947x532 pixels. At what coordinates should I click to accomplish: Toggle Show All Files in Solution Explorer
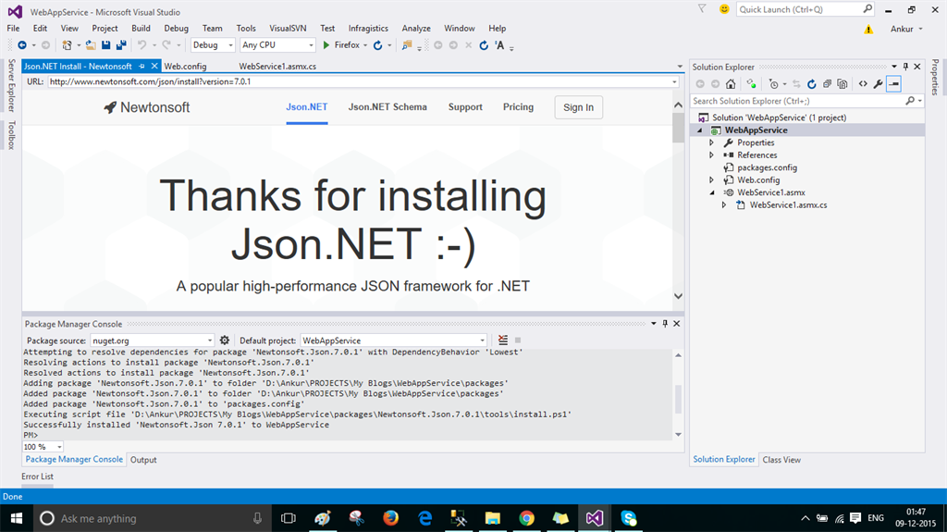(842, 83)
